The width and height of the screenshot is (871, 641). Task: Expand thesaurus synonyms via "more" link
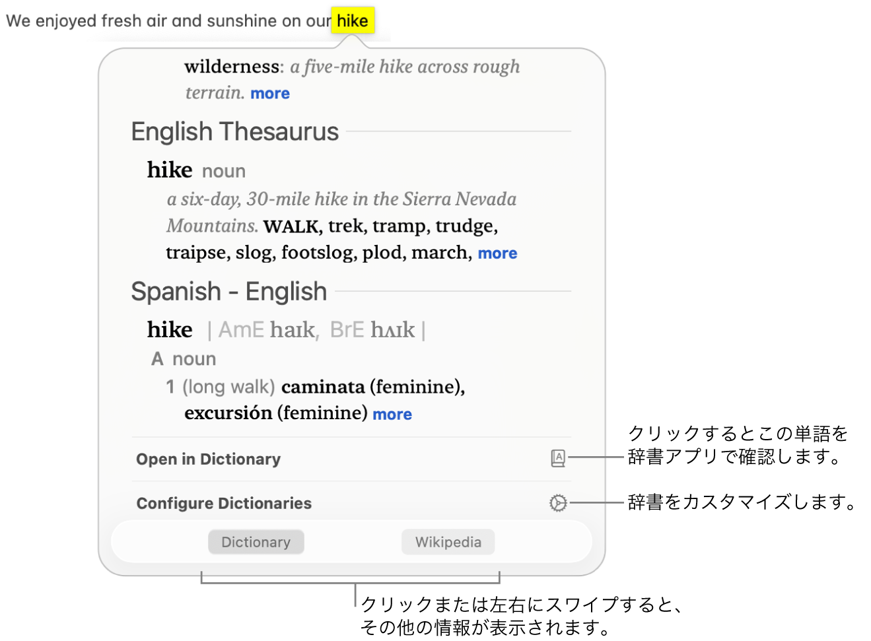point(497,253)
